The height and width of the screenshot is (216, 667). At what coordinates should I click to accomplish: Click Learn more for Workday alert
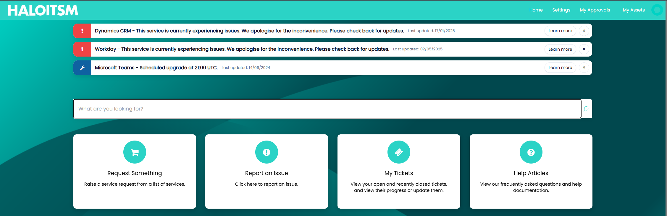[x=560, y=49]
